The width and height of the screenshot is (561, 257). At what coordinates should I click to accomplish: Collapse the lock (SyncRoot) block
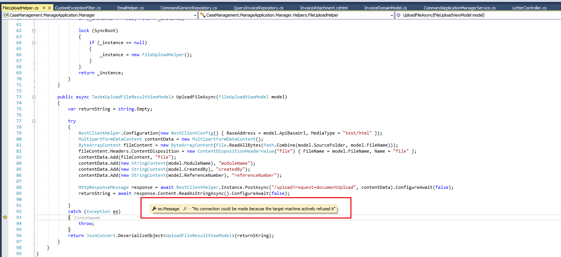(x=34, y=31)
